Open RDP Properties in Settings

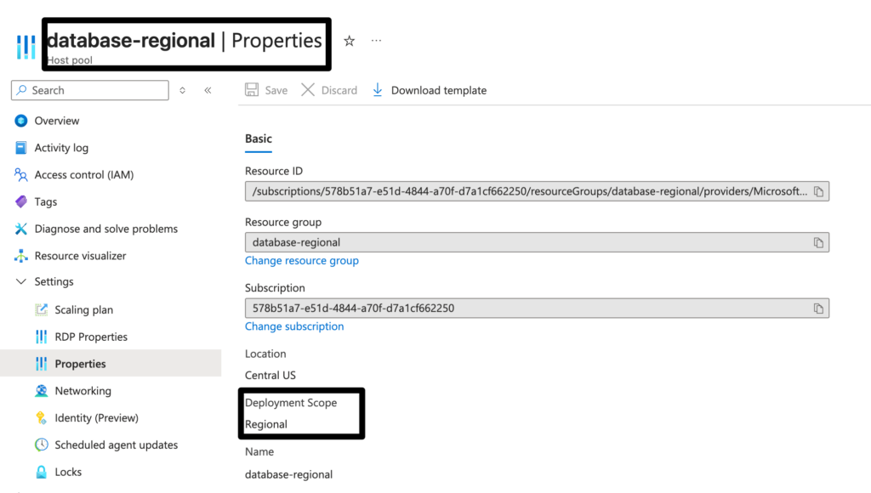[90, 337]
